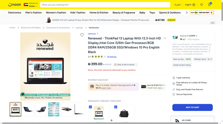Click the free delivery lockers icon
The height and width of the screenshot is (124, 223).
(174, 84)
